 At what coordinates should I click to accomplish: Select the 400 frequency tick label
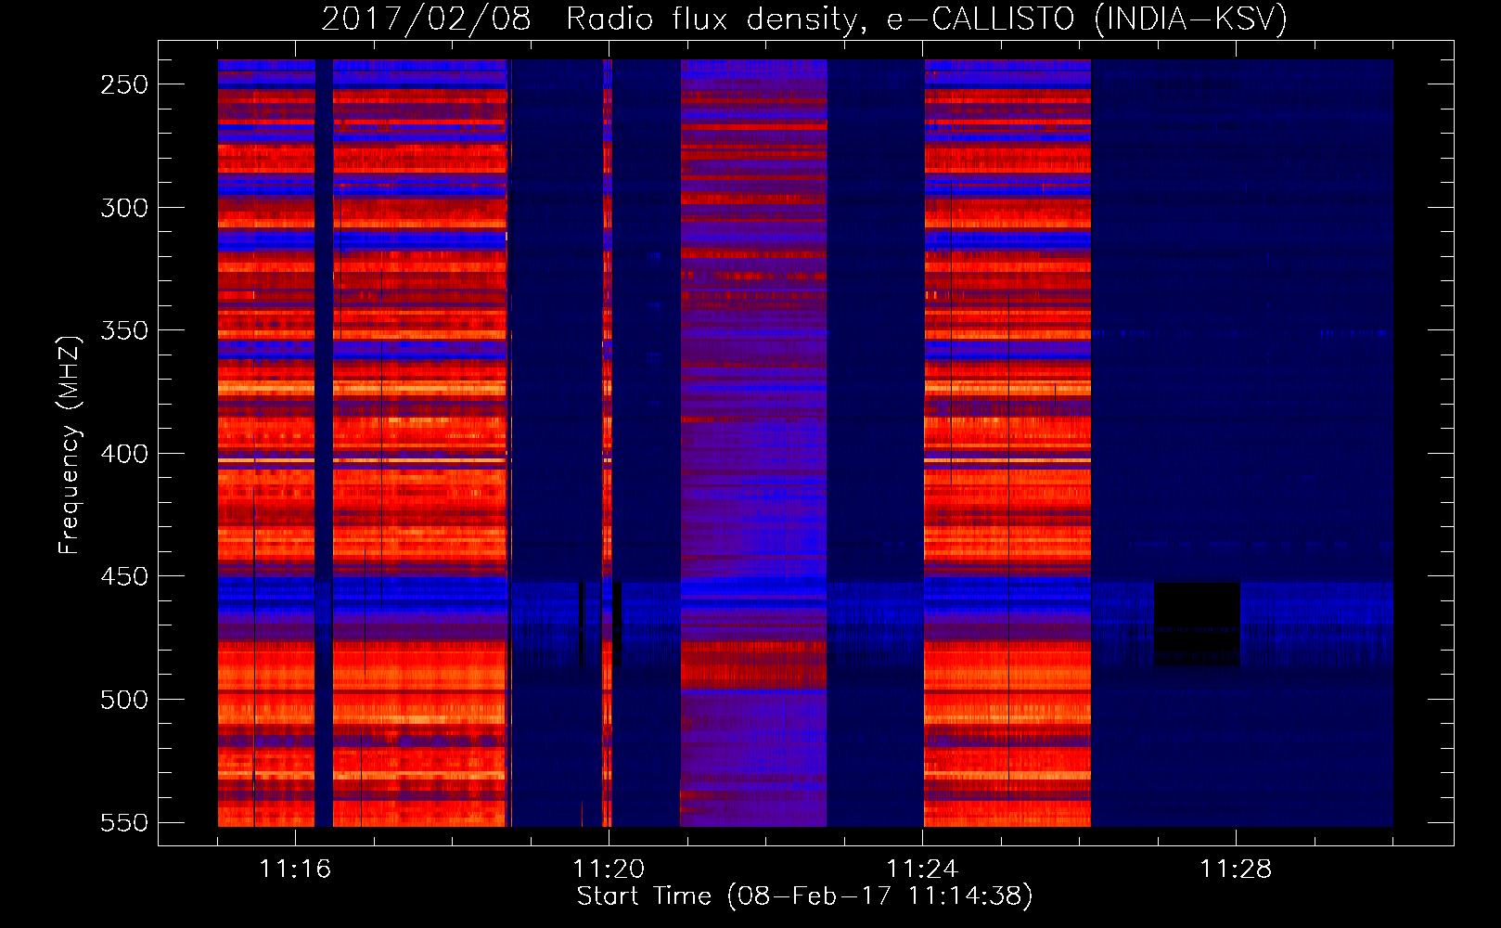pos(124,454)
